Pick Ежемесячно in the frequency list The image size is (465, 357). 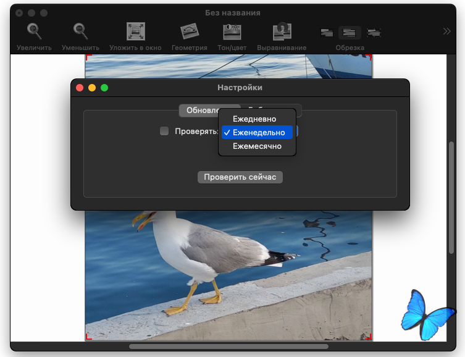pos(257,146)
